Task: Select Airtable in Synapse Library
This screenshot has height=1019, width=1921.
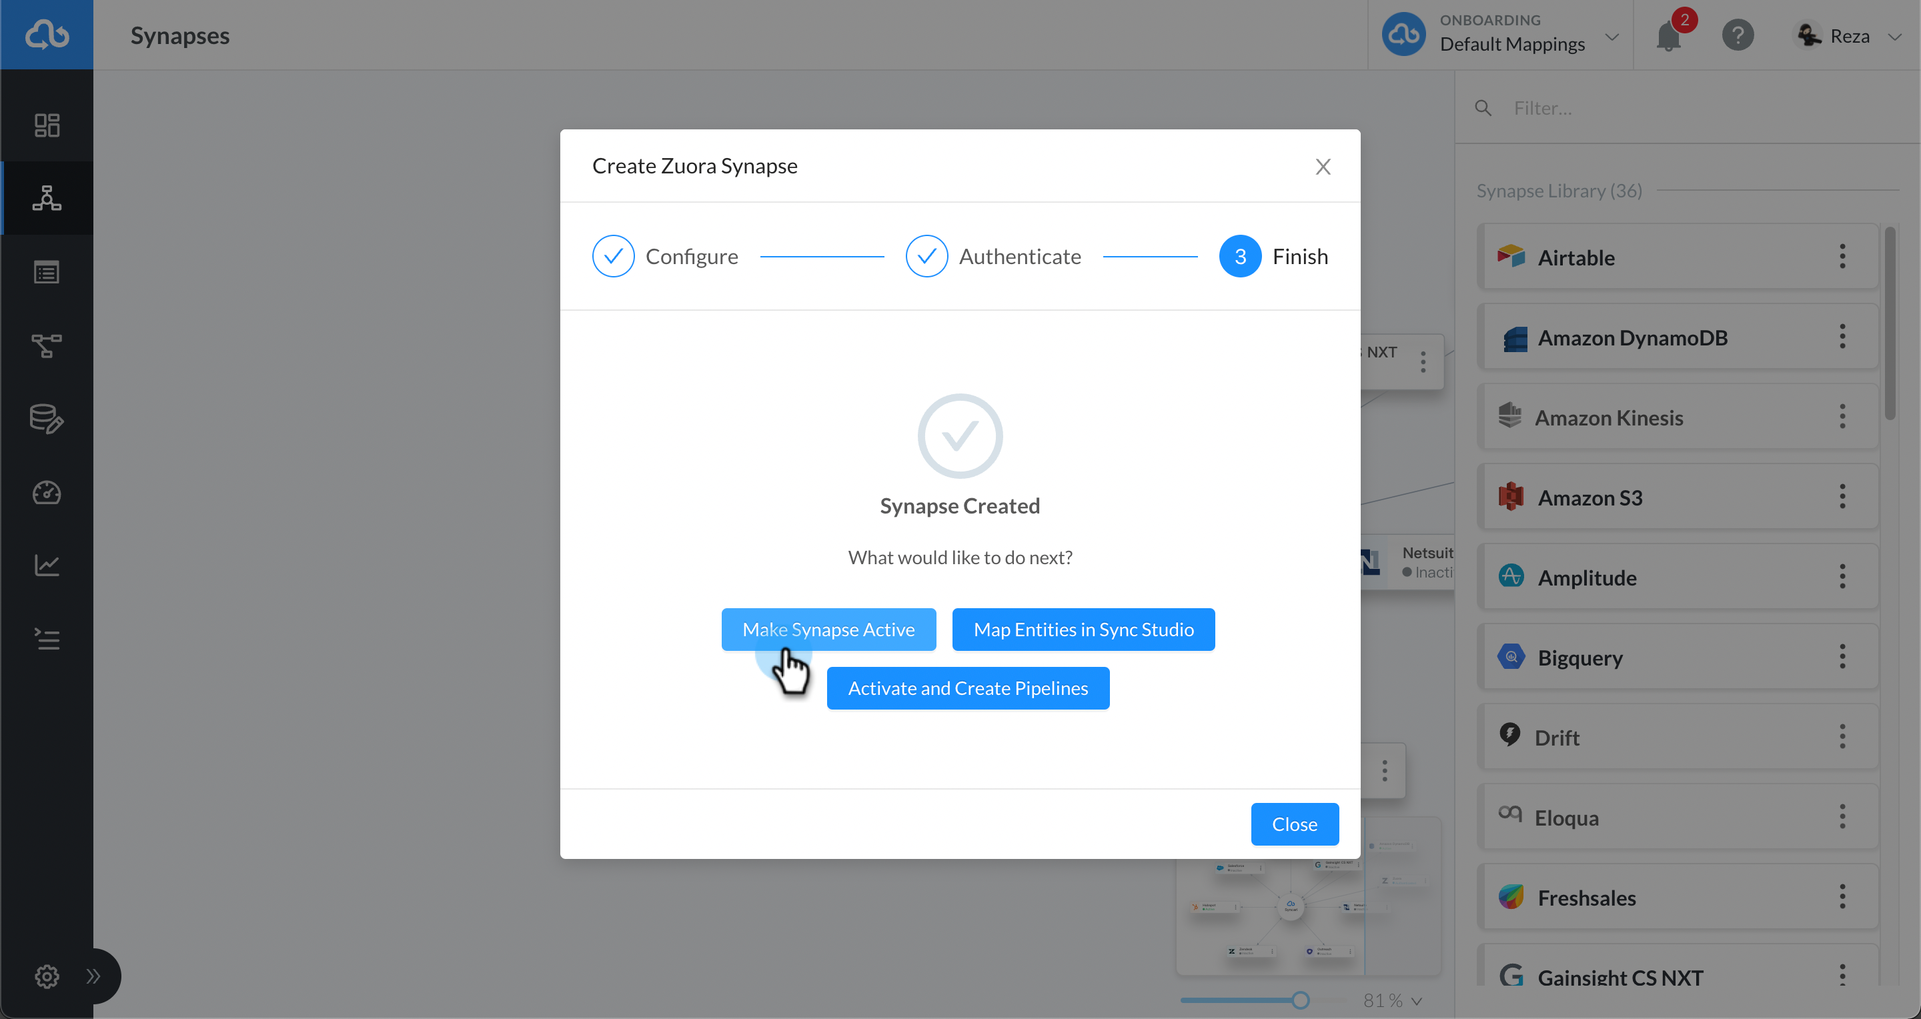Action: (x=1677, y=257)
